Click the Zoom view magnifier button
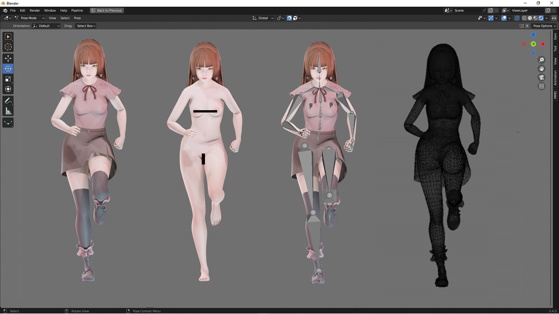559x314 pixels. pyautogui.click(x=541, y=60)
